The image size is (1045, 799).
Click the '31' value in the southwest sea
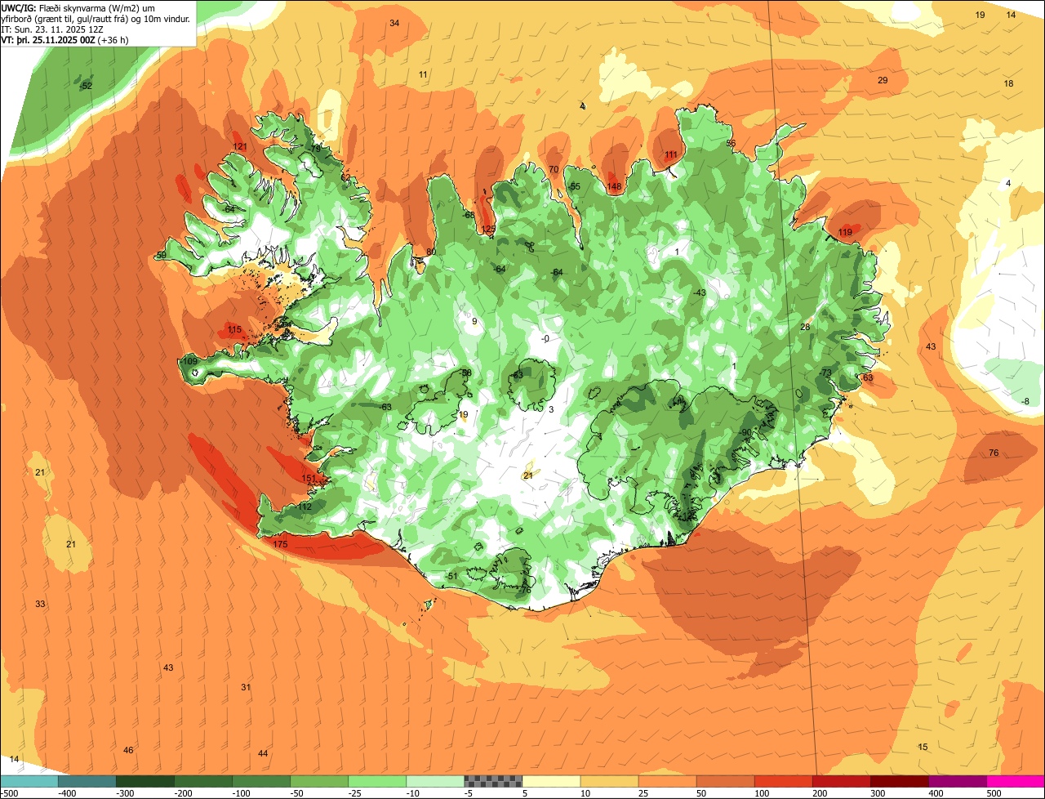pyautogui.click(x=246, y=687)
